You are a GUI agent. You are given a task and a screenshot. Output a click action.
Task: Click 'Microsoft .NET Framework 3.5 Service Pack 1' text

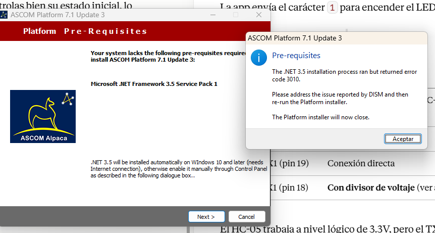154,84
